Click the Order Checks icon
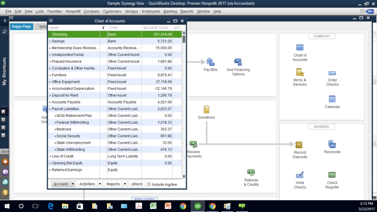The width and height of the screenshot is (377, 212). 332,73
